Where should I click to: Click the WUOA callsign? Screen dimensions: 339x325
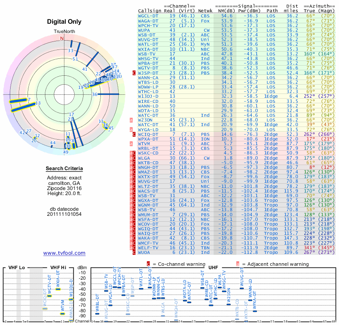(x=144, y=253)
